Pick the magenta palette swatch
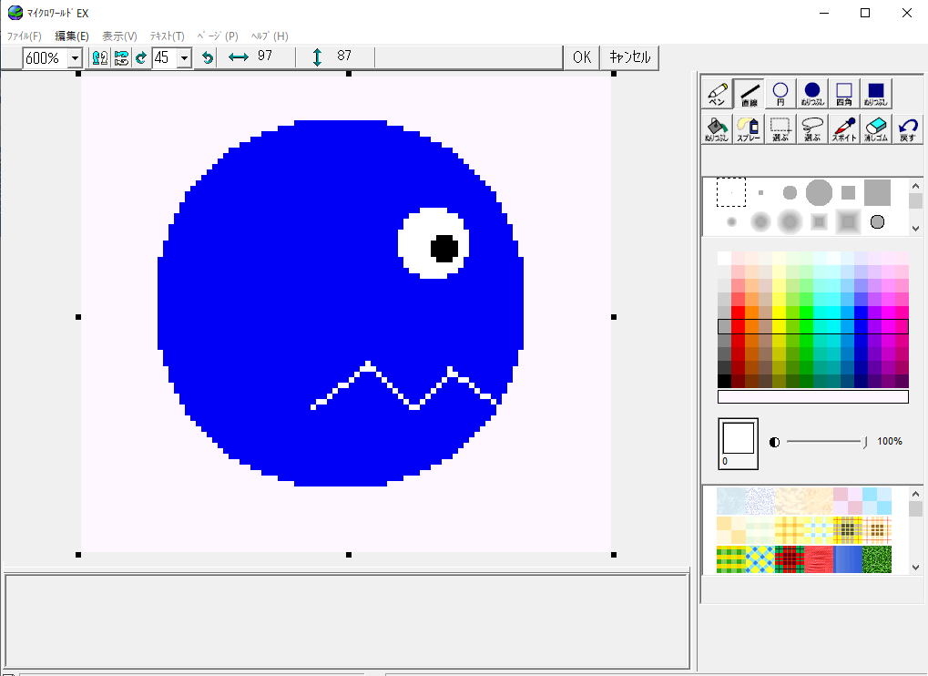928x676 pixels. pyautogui.click(x=888, y=313)
